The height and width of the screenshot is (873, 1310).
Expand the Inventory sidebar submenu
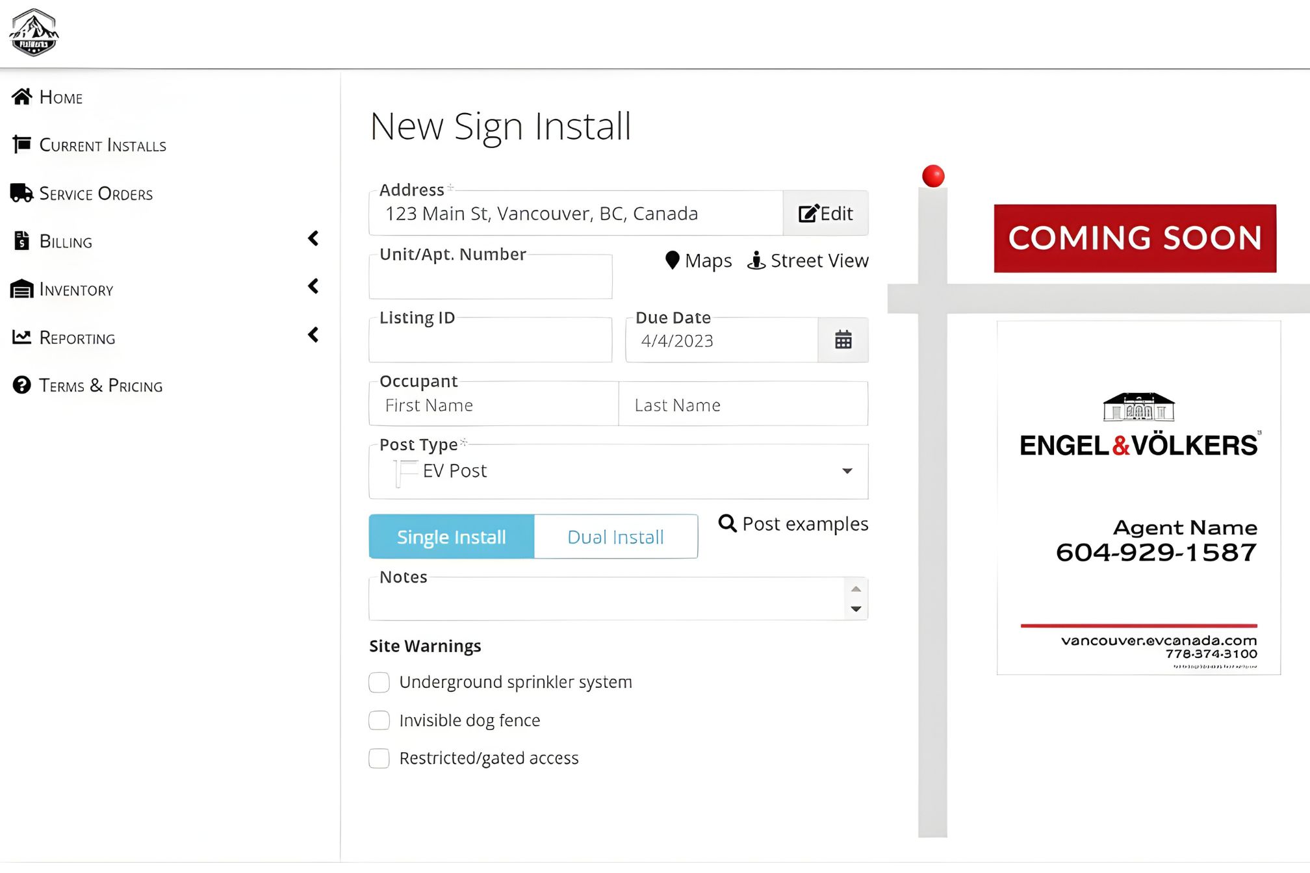click(313, 286)
